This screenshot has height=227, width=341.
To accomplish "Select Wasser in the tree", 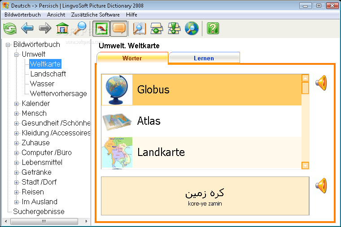I will 42,84.
